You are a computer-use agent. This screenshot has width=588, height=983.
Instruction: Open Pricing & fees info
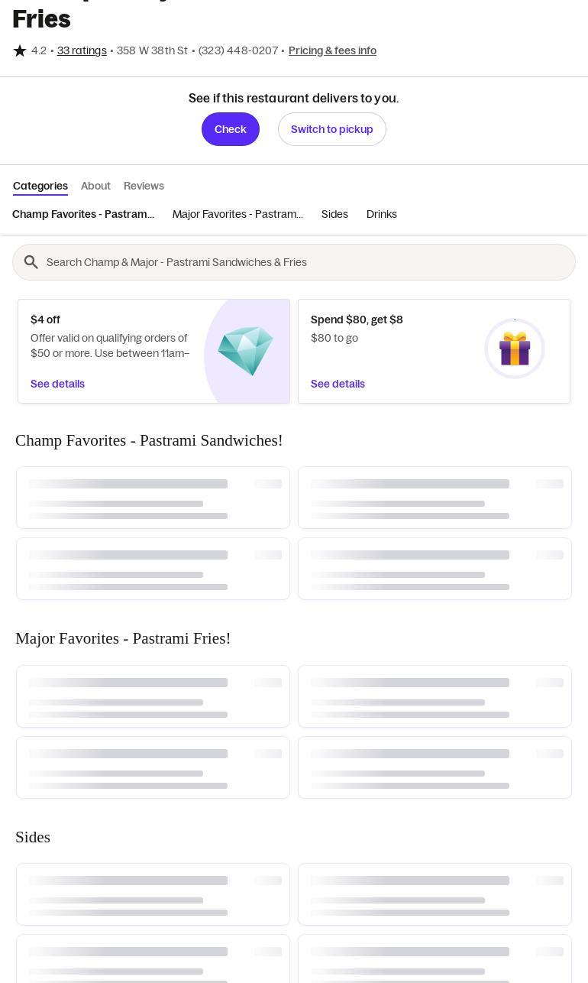click(x=332, y=50)
